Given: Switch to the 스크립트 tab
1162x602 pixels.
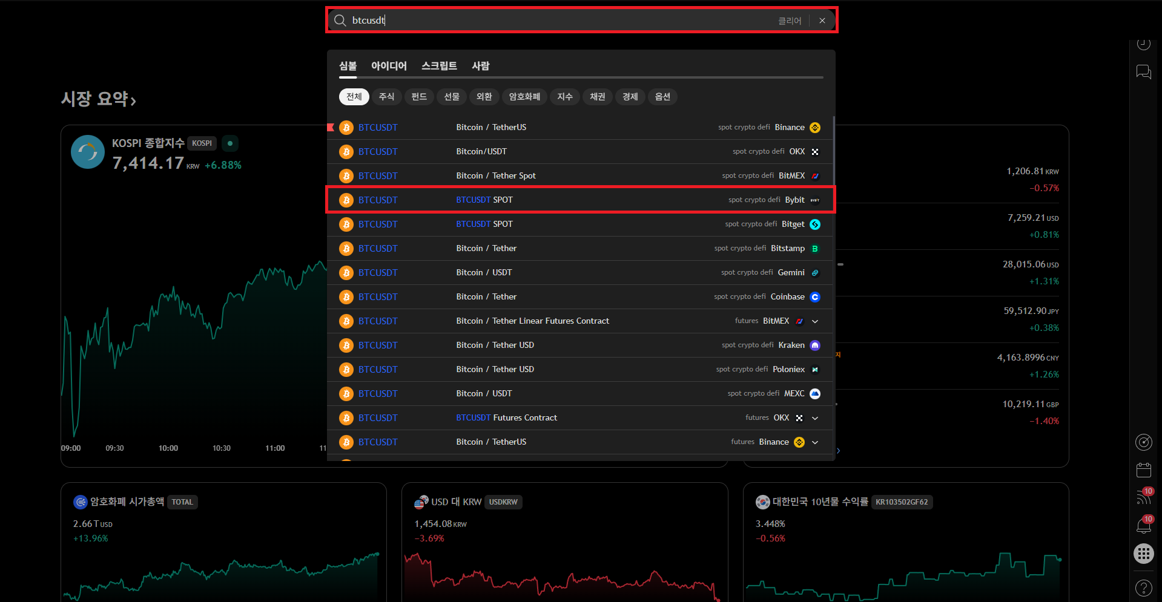Looking at the screenshot, I should pyautogui.click(x=439, y=66).
